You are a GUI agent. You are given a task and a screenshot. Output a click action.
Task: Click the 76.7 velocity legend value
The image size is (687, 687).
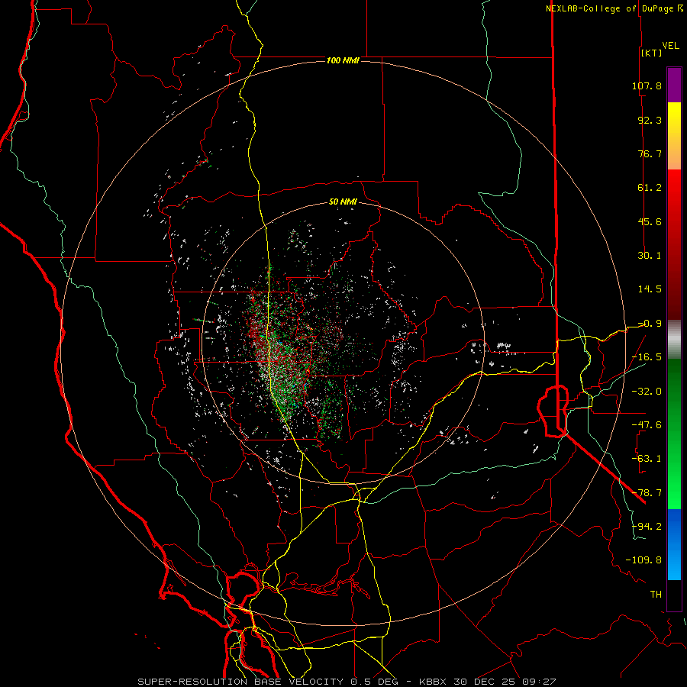click(650, 153)
